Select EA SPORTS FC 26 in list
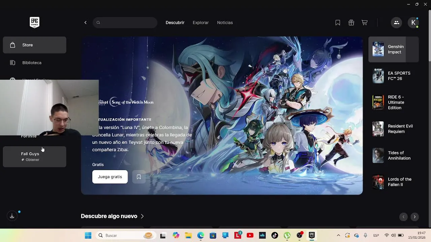431x242 pixels. click(394, 76)
